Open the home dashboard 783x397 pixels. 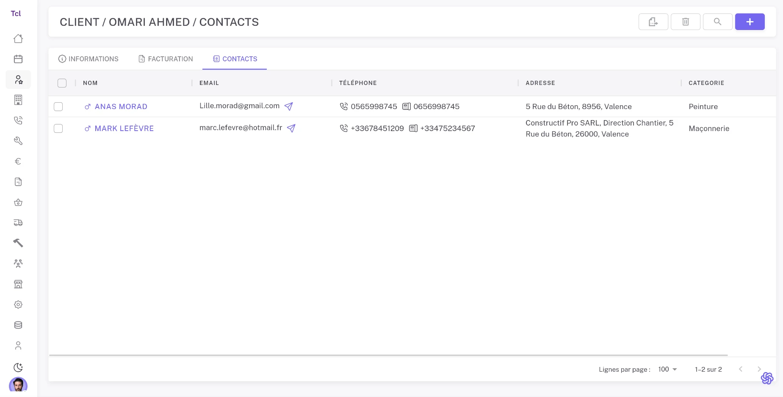coord(18,38)
